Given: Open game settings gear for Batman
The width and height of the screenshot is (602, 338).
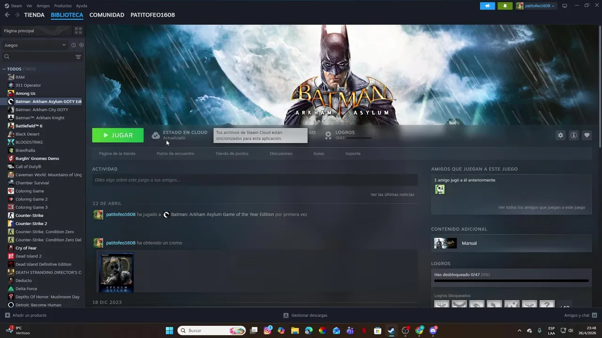Looking at the screenshot, I should coord(560,135).
